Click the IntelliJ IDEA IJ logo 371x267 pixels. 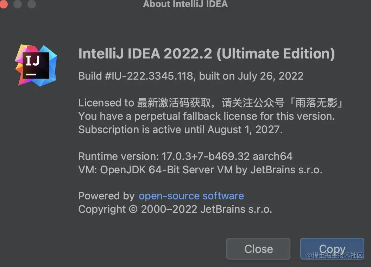(36, 65)
